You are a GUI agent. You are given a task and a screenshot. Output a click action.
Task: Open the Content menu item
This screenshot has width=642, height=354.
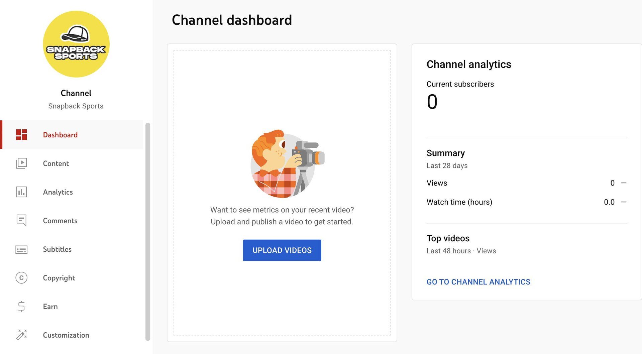(x=56, y=163)
